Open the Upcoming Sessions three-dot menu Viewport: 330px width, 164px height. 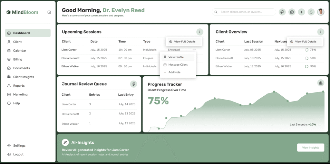tap(200, 32)
